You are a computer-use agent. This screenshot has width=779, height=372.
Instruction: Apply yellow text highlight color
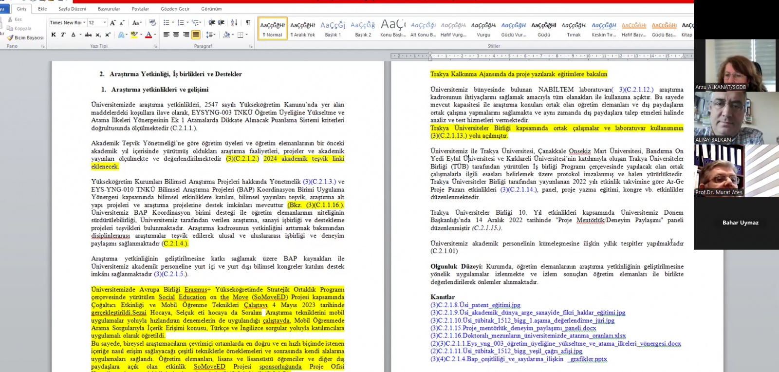click(133, 35)
